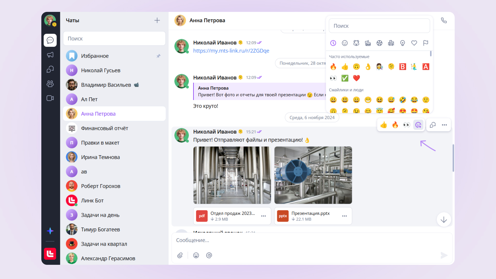Send the message with arrow icon
496x279 pixels.
pyautogui.click(x=444, y=255)
